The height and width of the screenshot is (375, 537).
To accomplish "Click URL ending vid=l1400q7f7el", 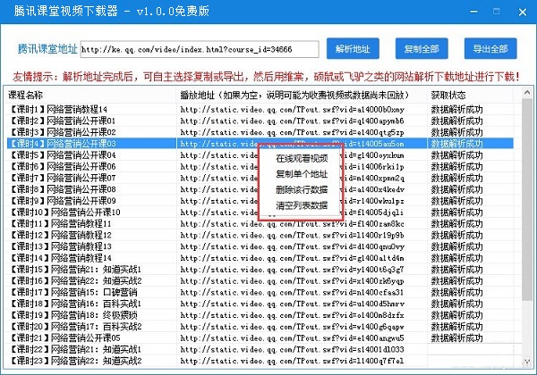I will [292, 362].
